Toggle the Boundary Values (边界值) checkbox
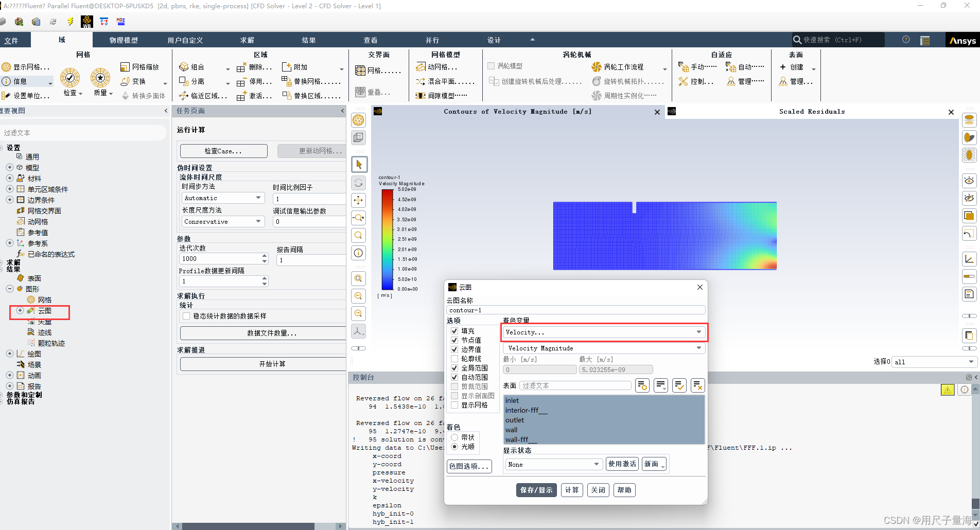Screen dimensions: 980x530 (x=454, y=349)
